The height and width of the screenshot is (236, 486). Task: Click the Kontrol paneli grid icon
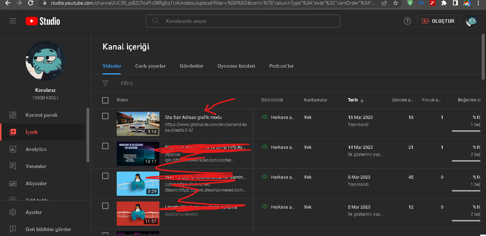(x=13, y=115)
